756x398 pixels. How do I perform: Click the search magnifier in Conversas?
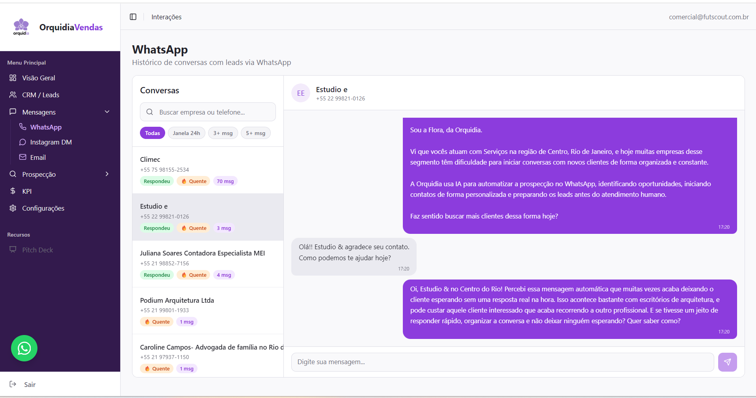click(150, 112)
